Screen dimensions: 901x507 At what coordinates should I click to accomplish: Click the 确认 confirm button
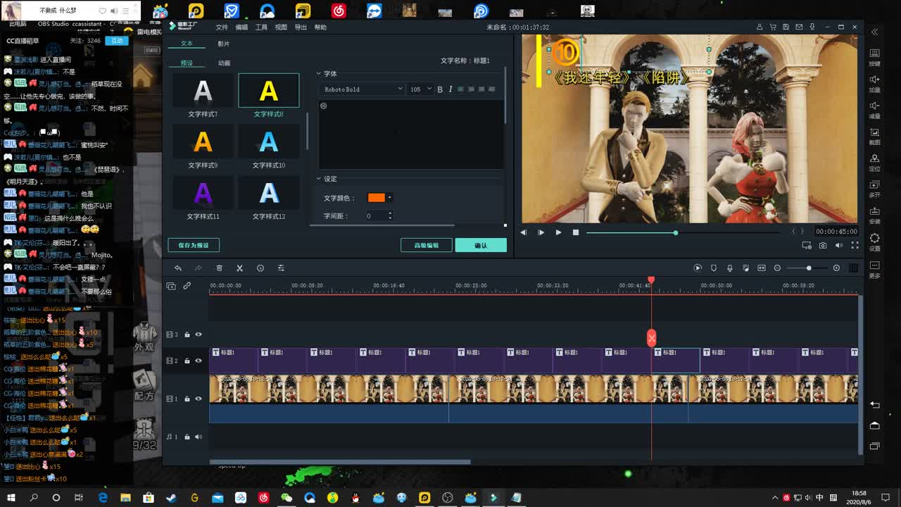(x=480, y=245)
